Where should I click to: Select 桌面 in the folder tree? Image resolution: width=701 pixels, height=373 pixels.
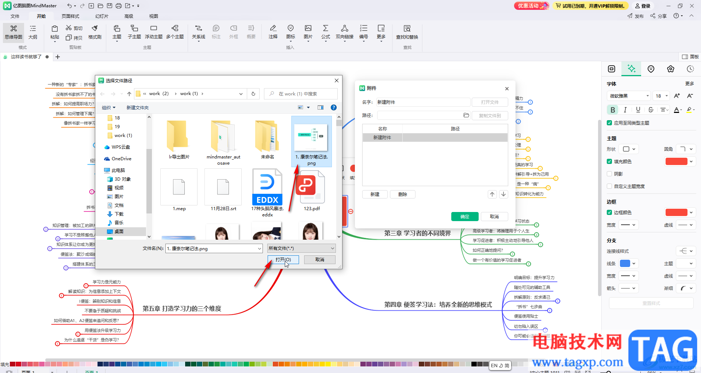tap(119, 231)
